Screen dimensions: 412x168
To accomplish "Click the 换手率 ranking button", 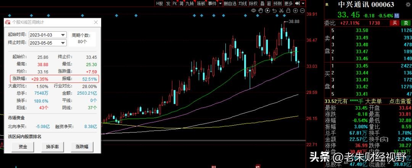I will coord(52,146).
